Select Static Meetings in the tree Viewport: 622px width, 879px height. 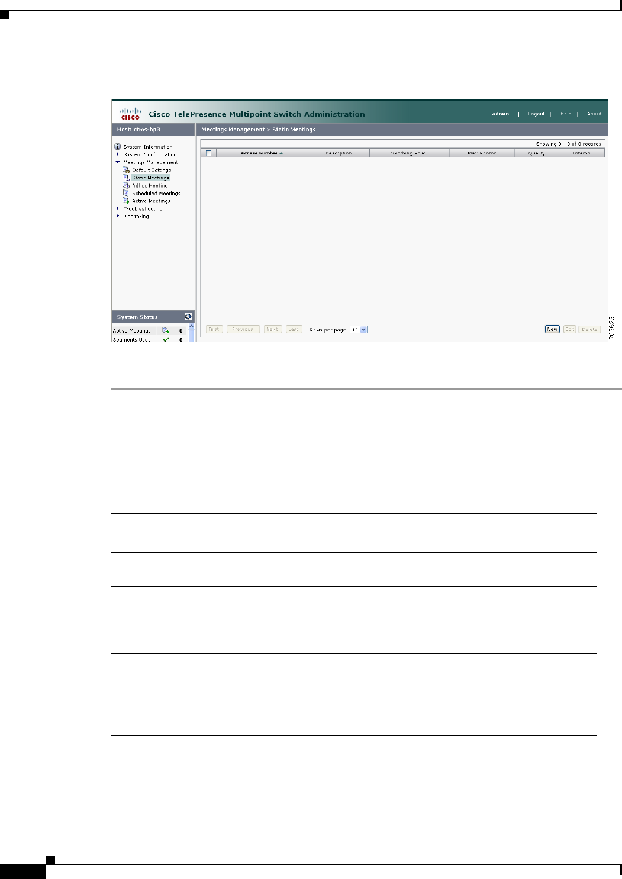(x=150, y=178)
